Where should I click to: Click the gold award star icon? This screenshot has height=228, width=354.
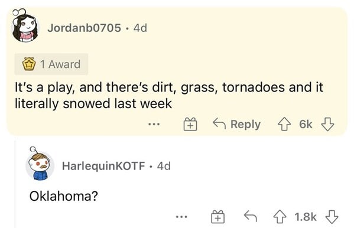pos(29,64)
